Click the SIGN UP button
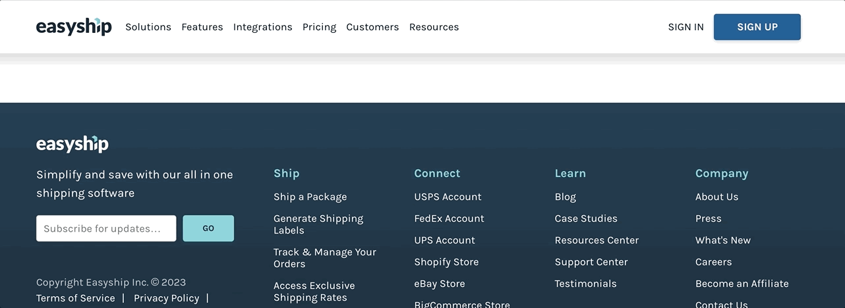Viewport: 845px width, 308px height. coord(757,27)
